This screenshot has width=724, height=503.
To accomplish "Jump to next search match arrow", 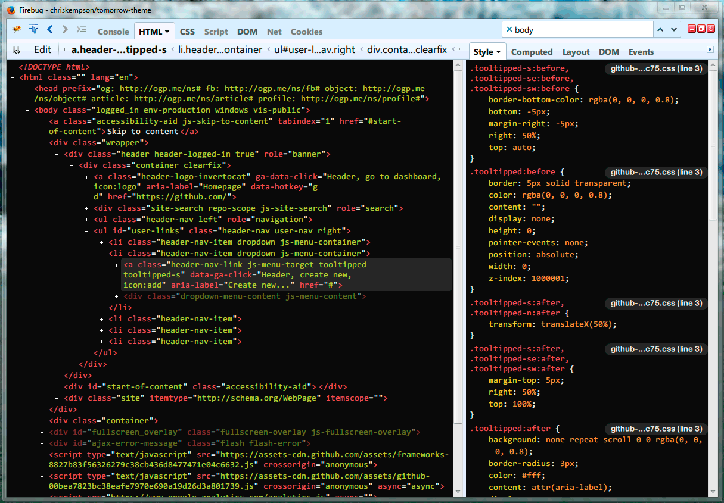I will (x=674, y=29).
